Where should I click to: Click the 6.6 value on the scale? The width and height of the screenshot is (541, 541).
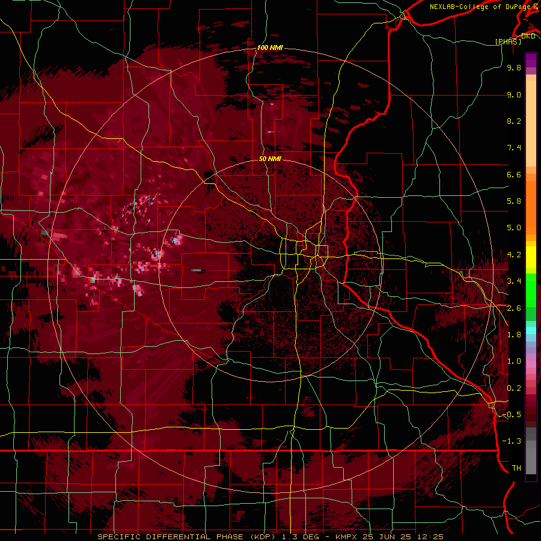(514, 174)
